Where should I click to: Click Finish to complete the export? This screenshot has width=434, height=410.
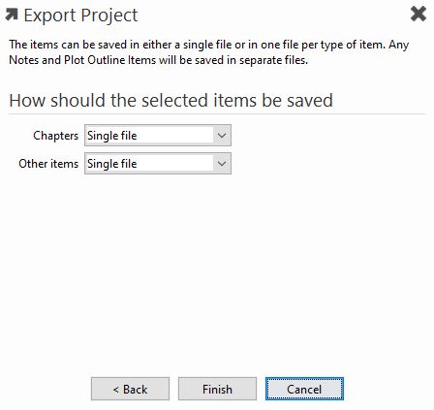pyautogui.click(x=217, y=389)
